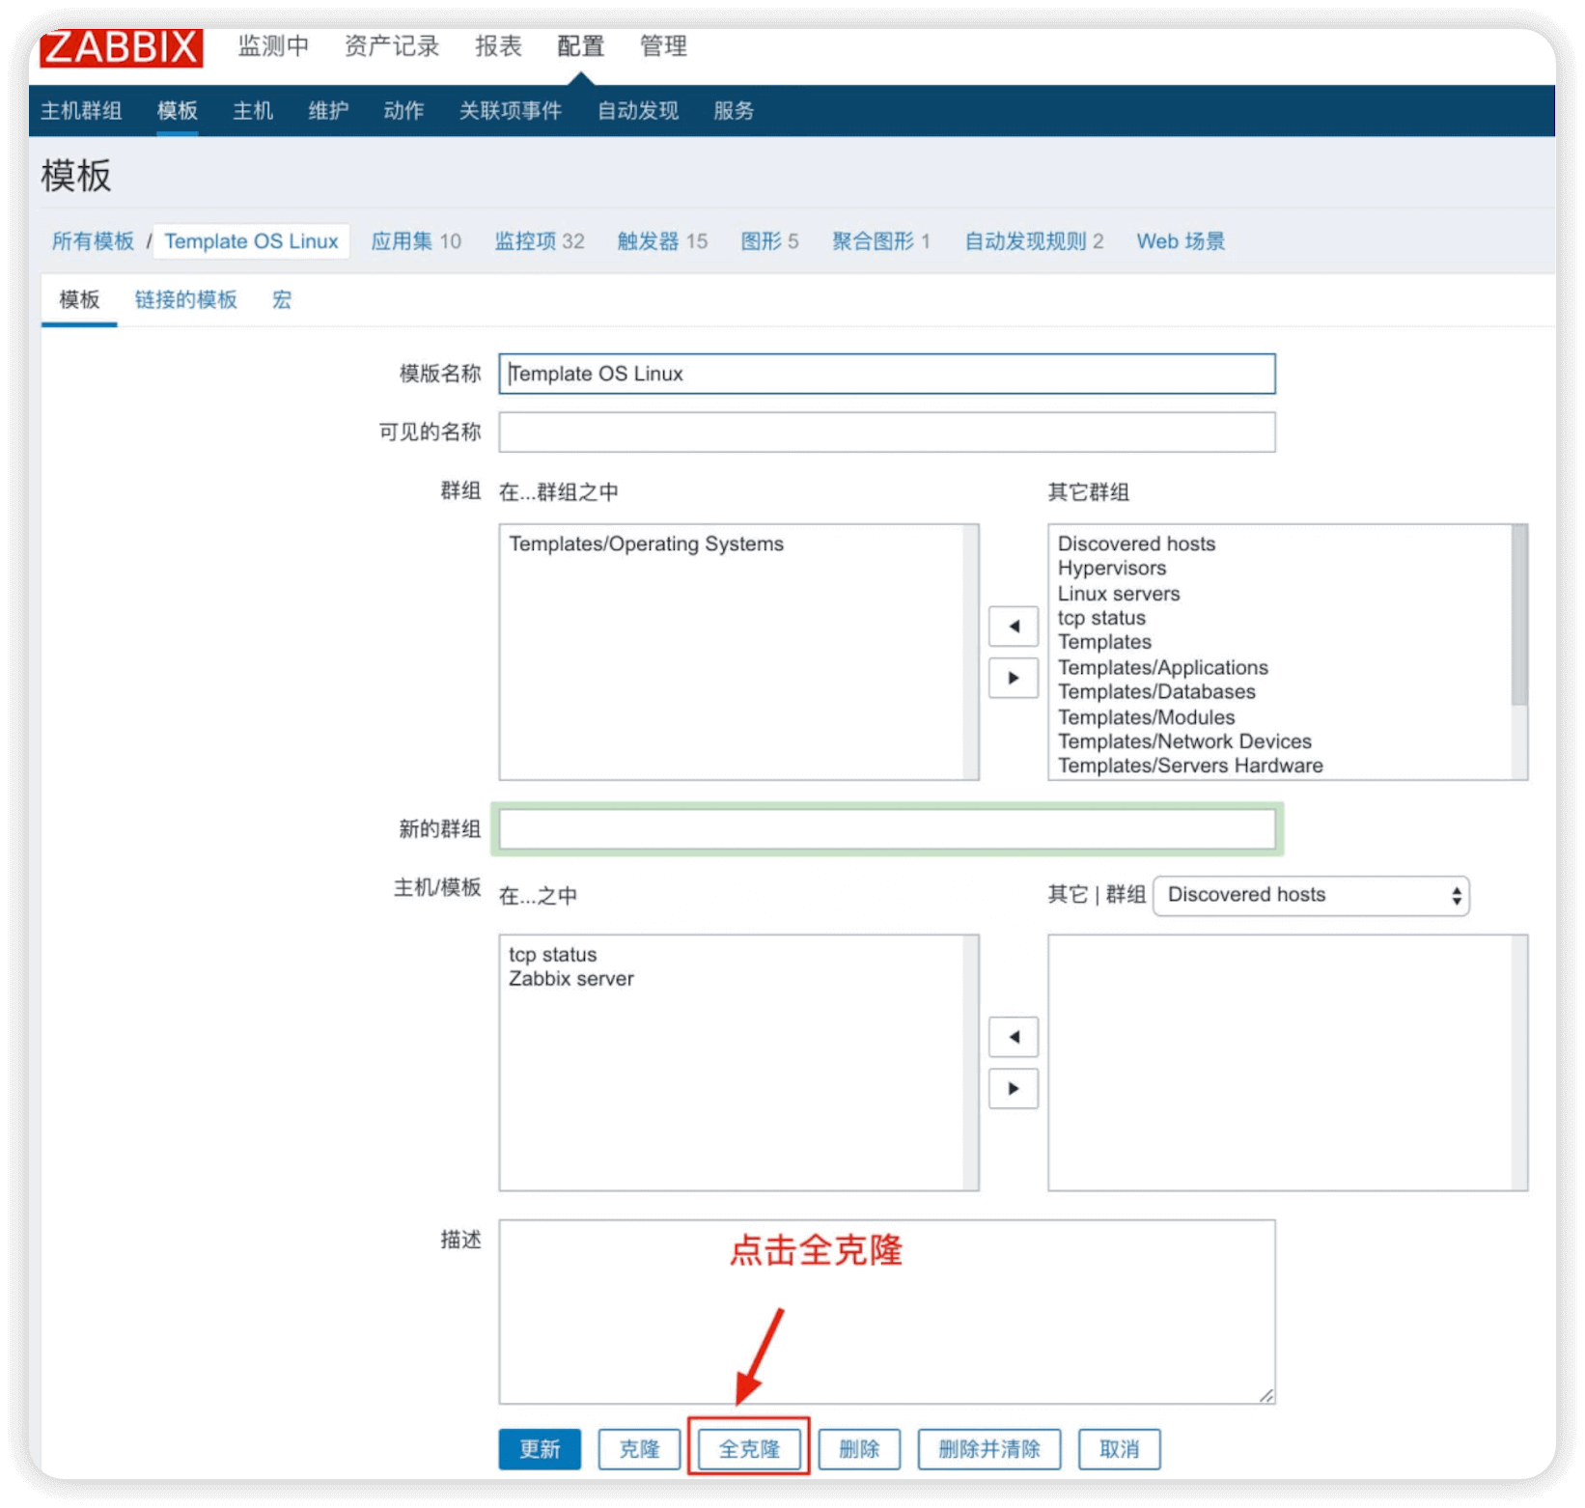Image resolution: width=1585 pixels, height=1508 pixels.
Task: Click the 所有模板 breadcrumb link
Action: click(93, 241)
